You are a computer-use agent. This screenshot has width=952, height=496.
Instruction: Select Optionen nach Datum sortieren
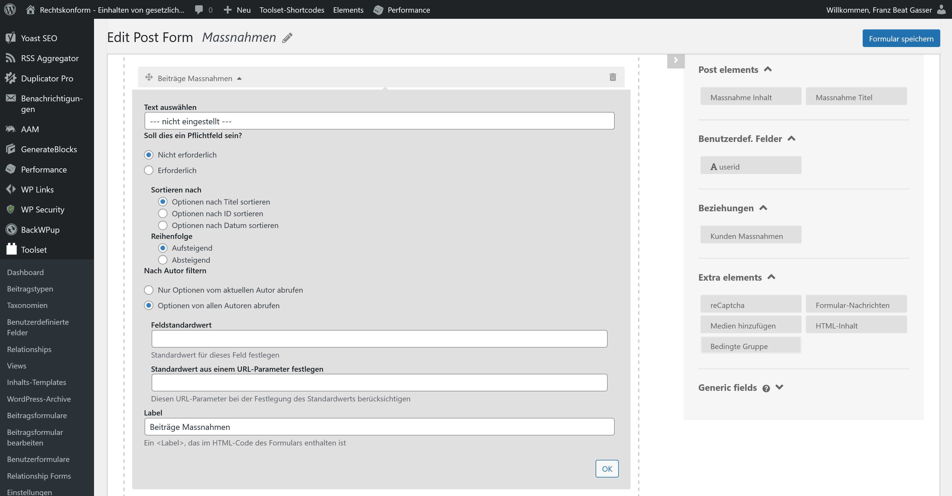[x=162, y=225]
